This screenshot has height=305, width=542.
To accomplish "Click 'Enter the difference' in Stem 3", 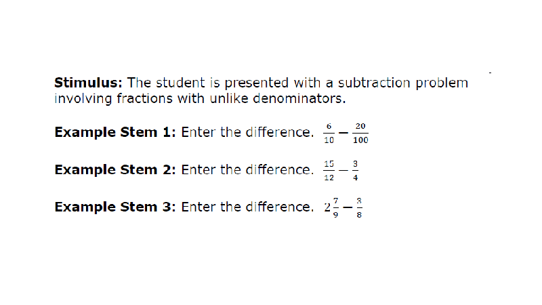I will 247,207.
